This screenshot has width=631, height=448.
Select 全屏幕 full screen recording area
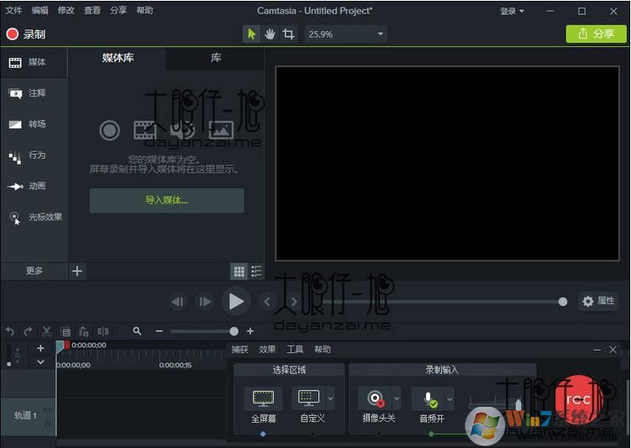click(x=263, y=398)
